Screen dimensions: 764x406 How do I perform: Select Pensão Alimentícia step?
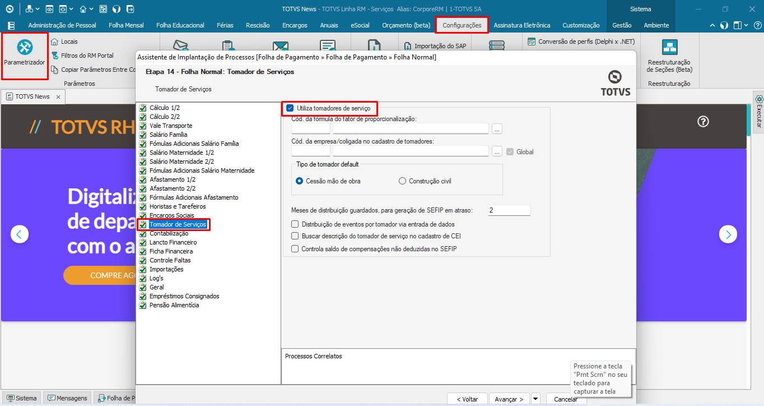click(174, 305)
